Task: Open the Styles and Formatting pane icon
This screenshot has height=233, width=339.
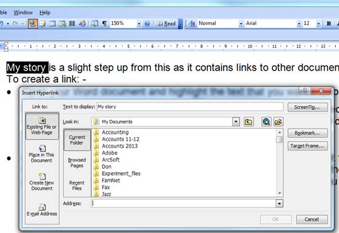Action: [x=192, y=23]
